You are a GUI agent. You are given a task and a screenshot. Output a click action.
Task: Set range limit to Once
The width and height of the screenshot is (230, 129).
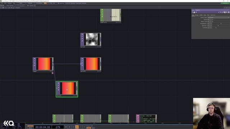pyautogui.click(x=93, y=128)
